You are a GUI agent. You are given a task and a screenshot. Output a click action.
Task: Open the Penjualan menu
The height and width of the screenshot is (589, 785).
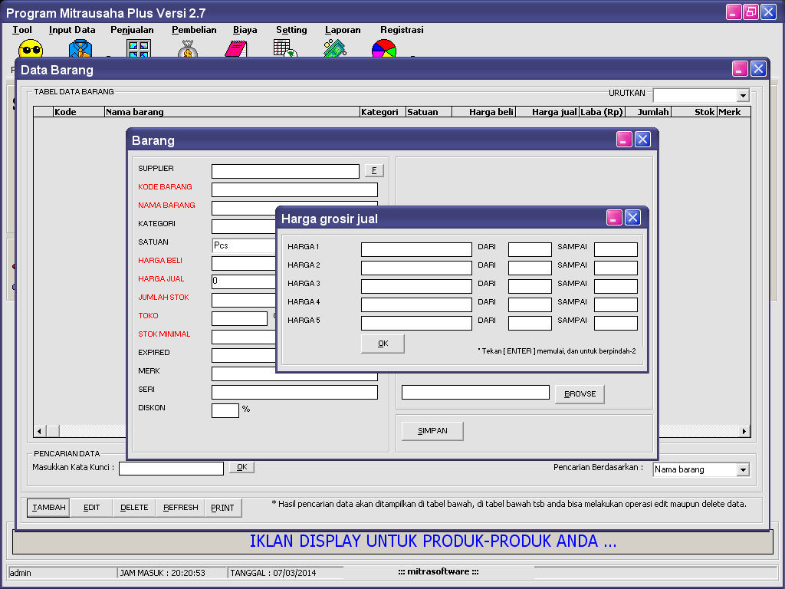click(132, 30)
